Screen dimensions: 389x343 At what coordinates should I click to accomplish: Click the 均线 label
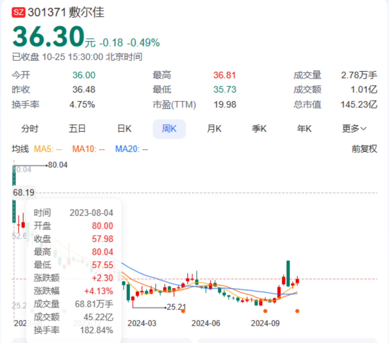[x=20, y=149]
